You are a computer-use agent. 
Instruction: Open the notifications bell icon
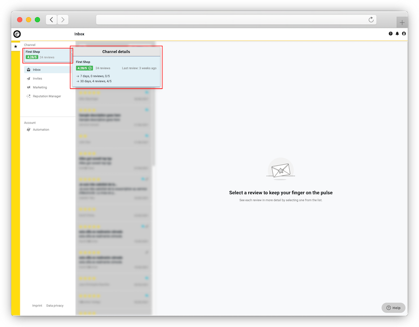[397, 33]
